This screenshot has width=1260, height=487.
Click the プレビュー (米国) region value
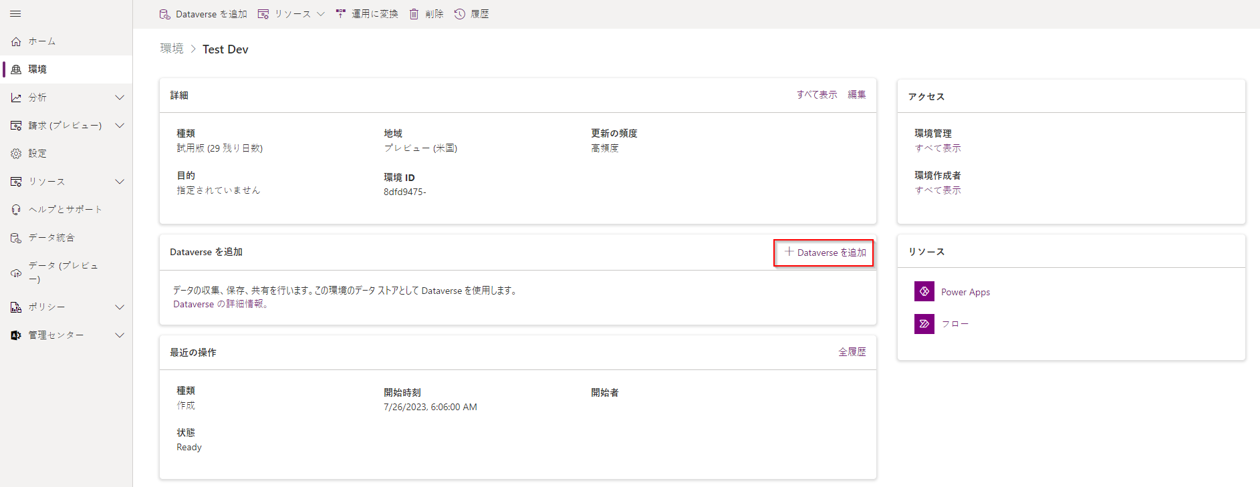[x=420, y=148]
